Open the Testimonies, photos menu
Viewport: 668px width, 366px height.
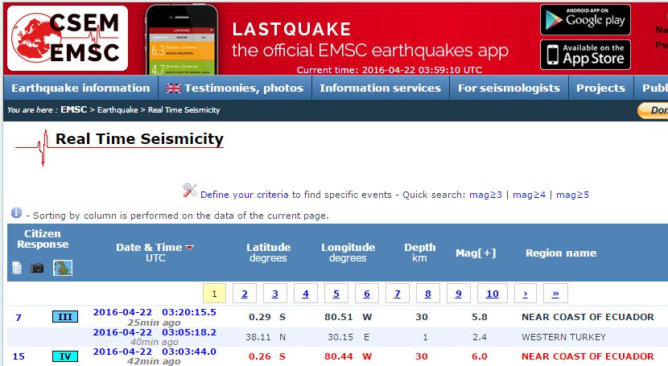[235, 88]
